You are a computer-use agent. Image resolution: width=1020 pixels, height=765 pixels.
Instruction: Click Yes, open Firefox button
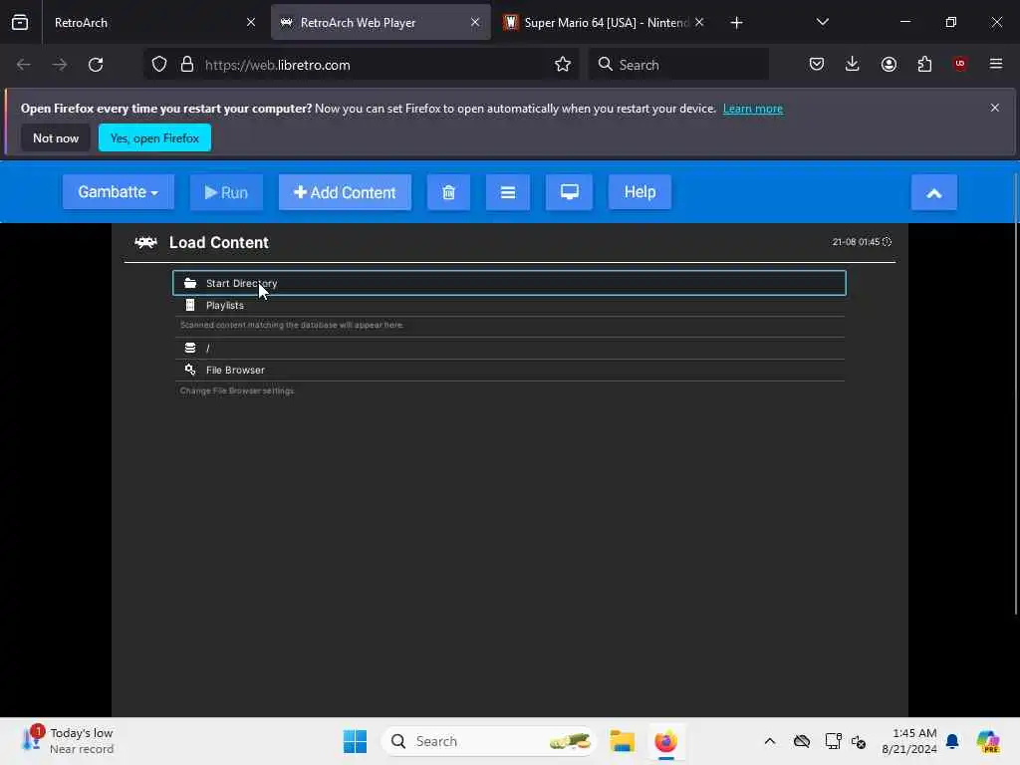point(154,137)
